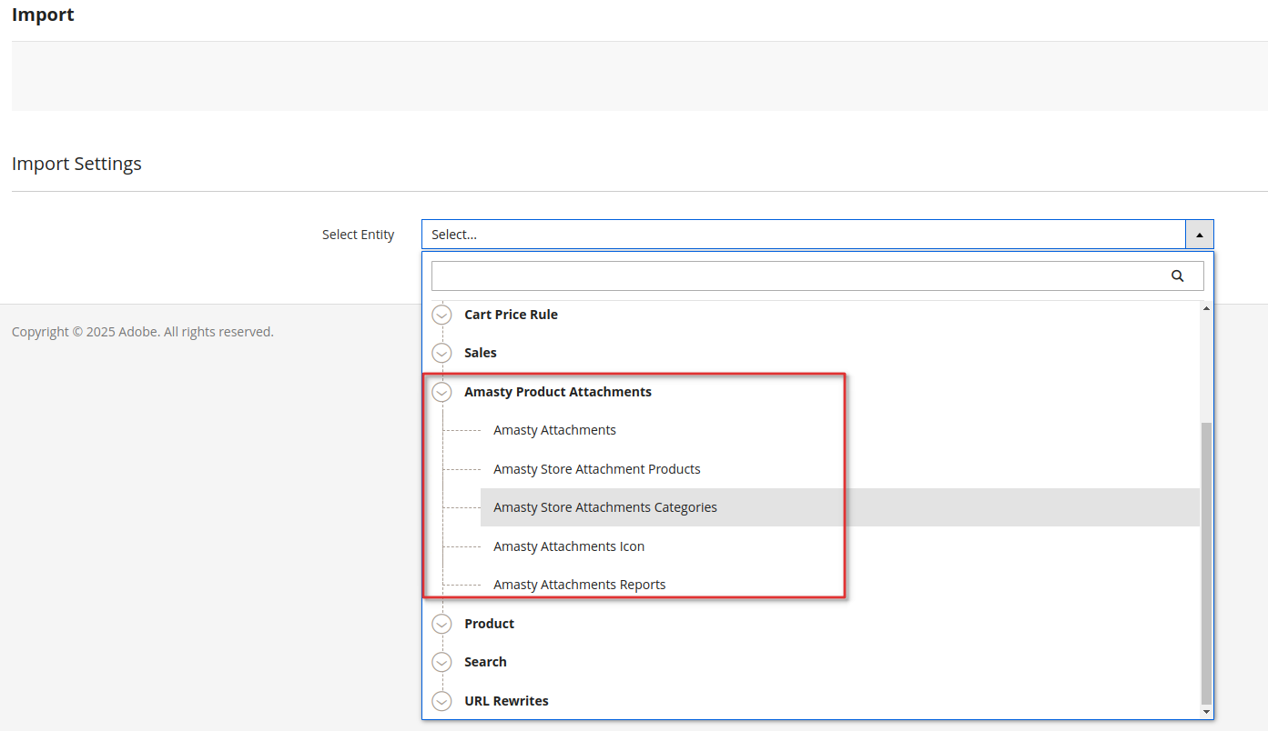This screenshot has height=731, width=1268.
Task: Focus the entity search input field
Action: (x=817, y=275)
